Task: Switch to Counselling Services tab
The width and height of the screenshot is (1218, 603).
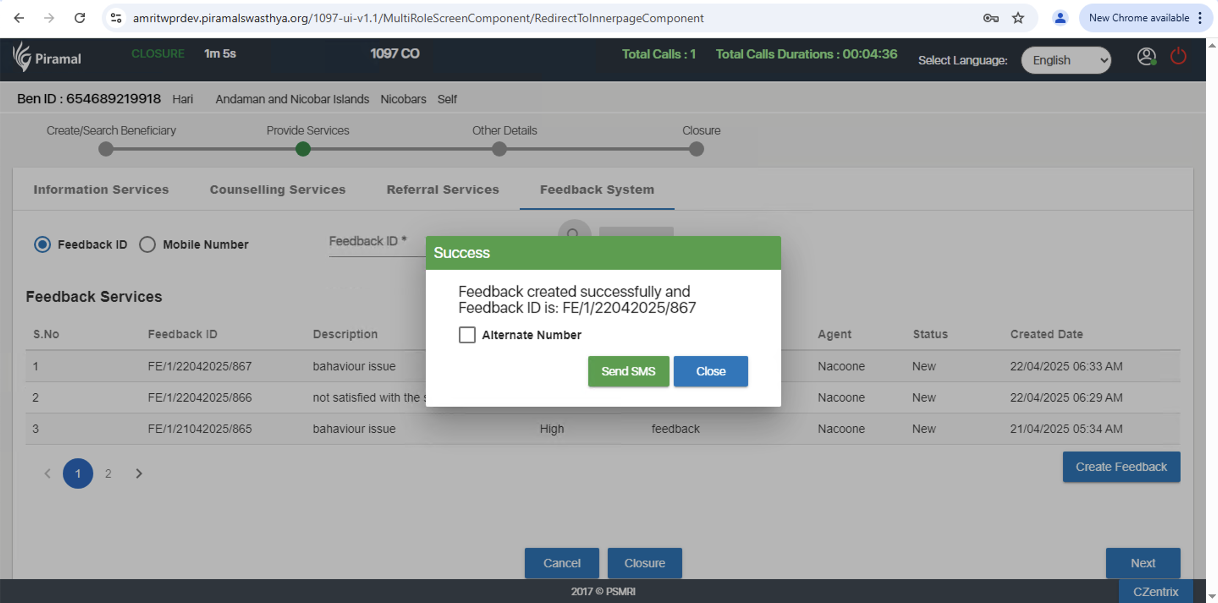Action: coord(278,189)
